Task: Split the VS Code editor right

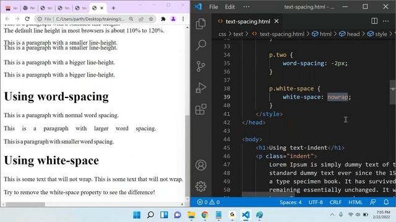Action: coord(374,21)
